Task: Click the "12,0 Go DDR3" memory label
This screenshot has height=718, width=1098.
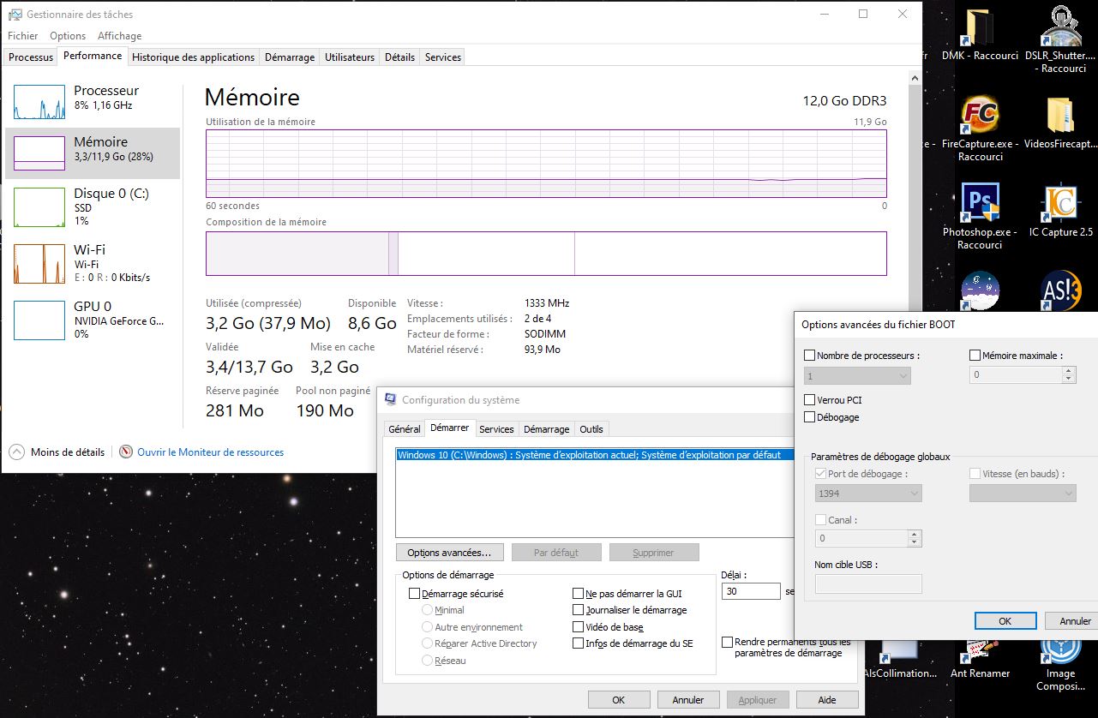Action: [844, 101]
